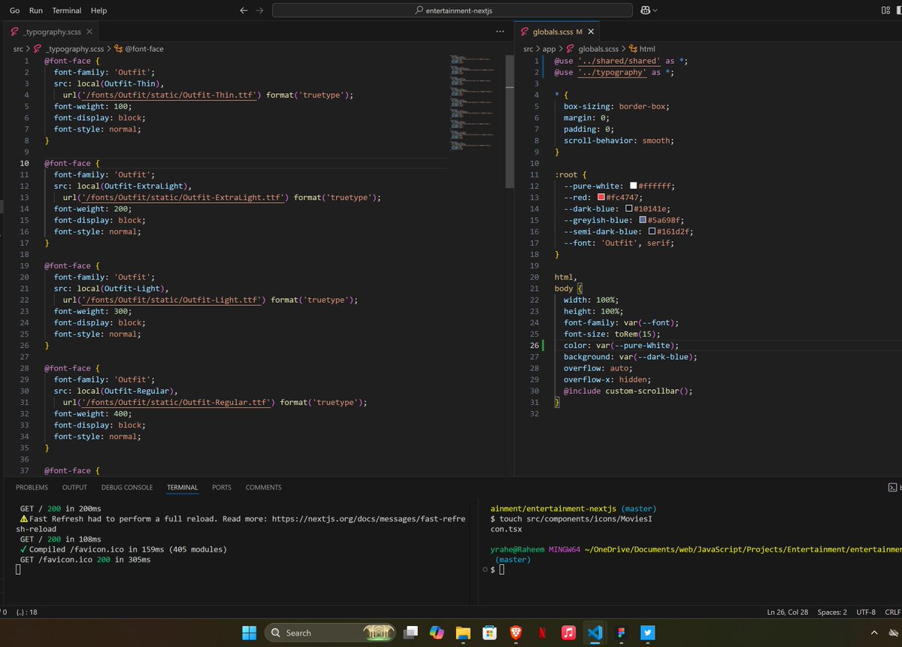
Task: Open Microsoft Store from taskbar
Action: click(489, 633)
